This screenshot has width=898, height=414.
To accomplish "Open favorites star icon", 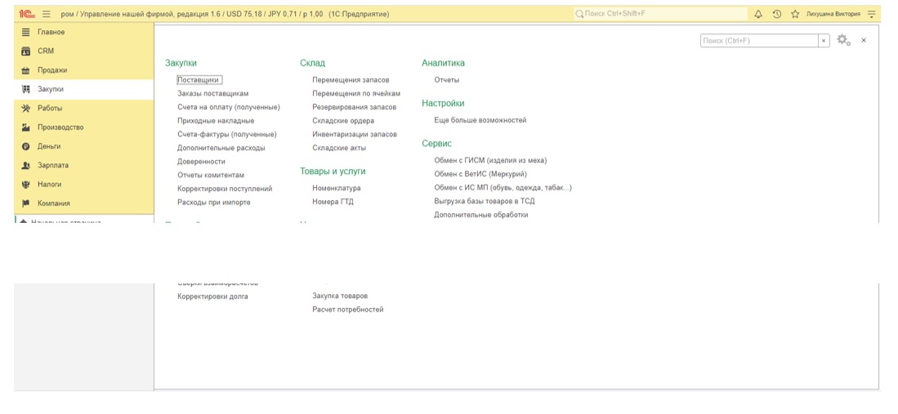I will pos(794,14).
